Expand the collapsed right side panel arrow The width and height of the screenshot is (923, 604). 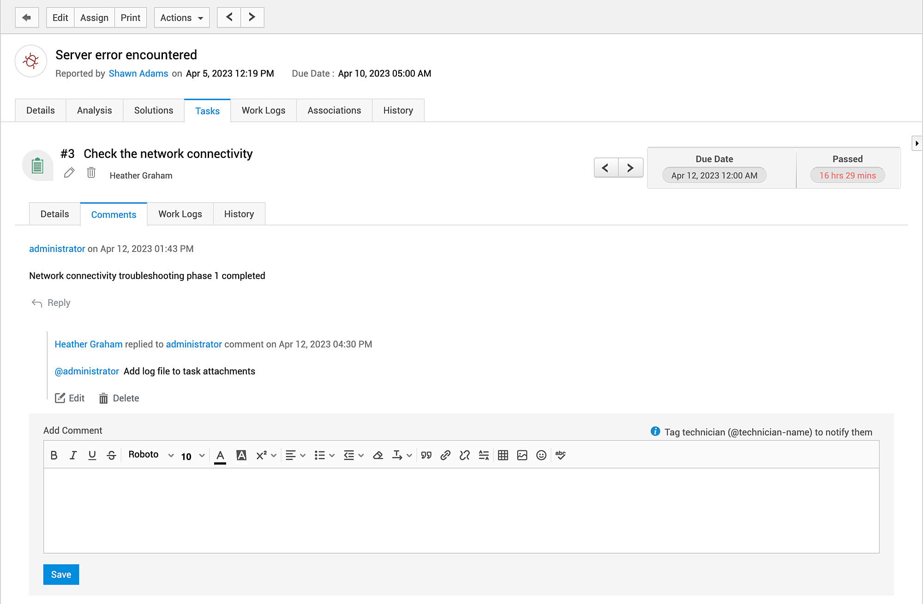(917, 144)
